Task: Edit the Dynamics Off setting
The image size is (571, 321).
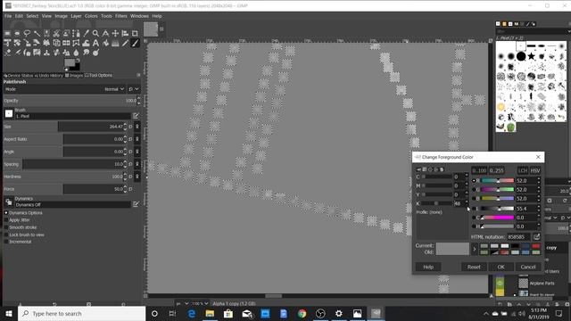Action: click(x=136, y=204)
